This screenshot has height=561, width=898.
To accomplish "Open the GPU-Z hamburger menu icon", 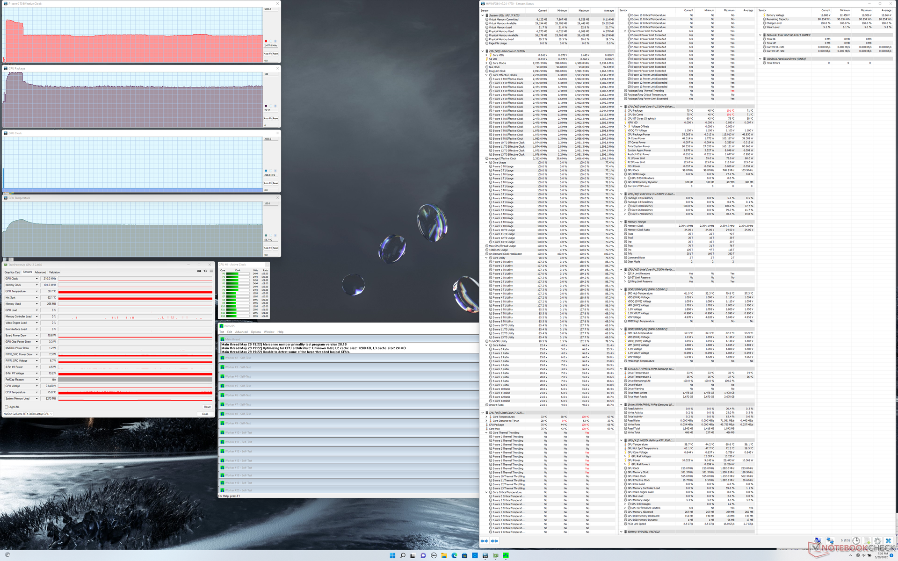I will pyautogui.click(x=211, y=271).
